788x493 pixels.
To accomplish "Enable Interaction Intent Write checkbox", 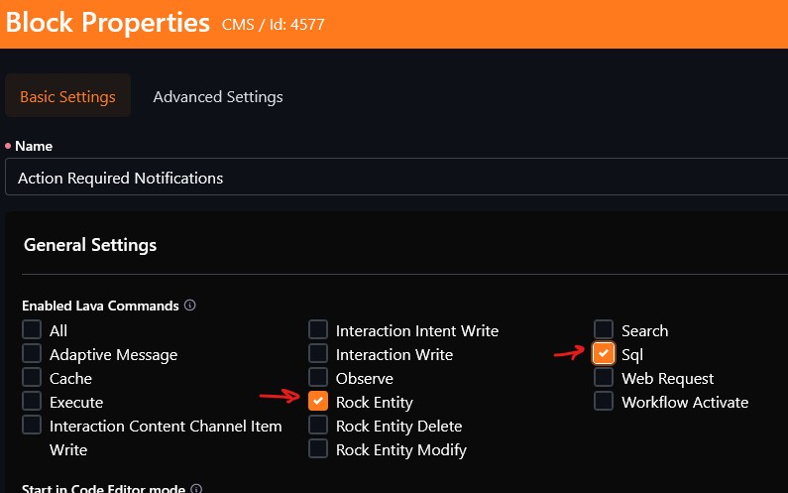I will [318, 330].
